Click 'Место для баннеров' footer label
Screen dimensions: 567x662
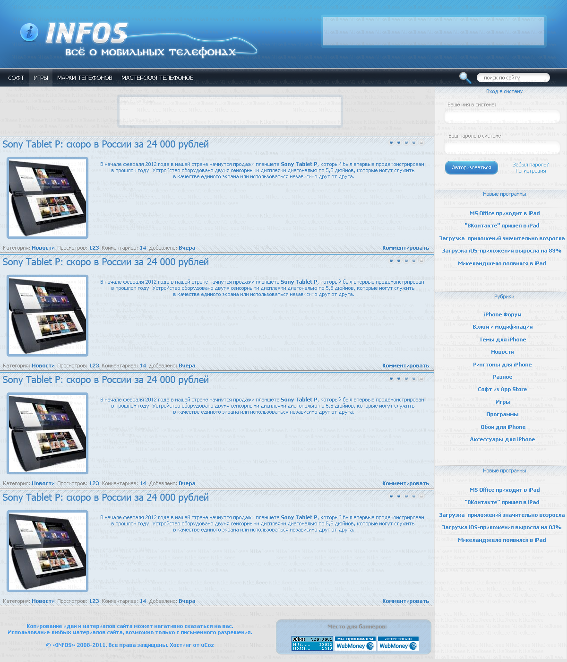tap(357, 627)
